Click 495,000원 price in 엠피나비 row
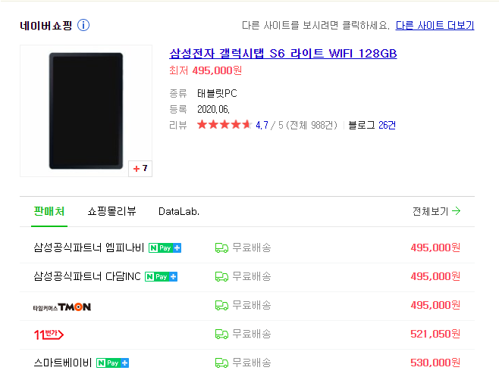 tap(435, 247)
